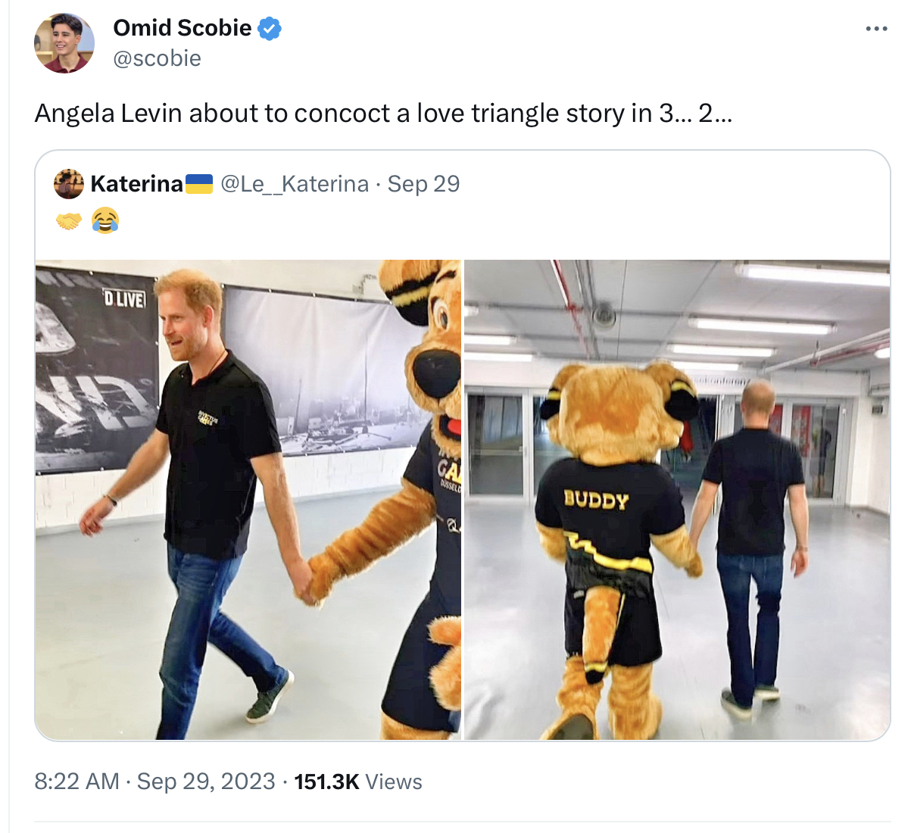Screen dimensions: 911x833
Task: Open the three-dot more options menu
Action: [x=876, y=29]
